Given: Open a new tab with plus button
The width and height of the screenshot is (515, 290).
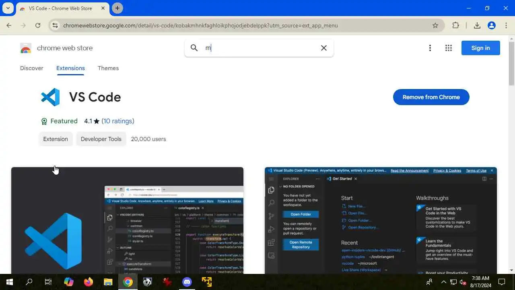Looking at the screenshot, I should (117, 8).
